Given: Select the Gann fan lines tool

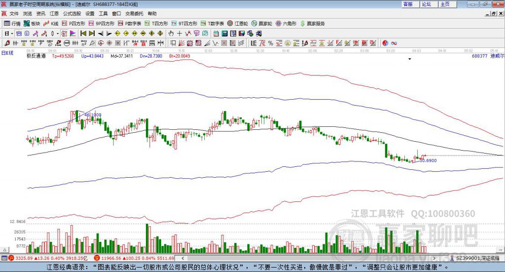Looking at the screenshot, I should (181, 43).
